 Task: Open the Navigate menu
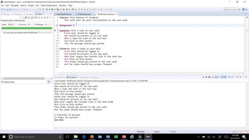15,5
